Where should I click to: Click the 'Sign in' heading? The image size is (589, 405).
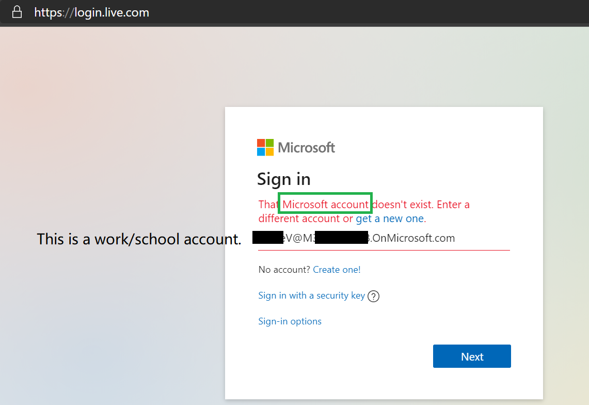pos(283,179)
